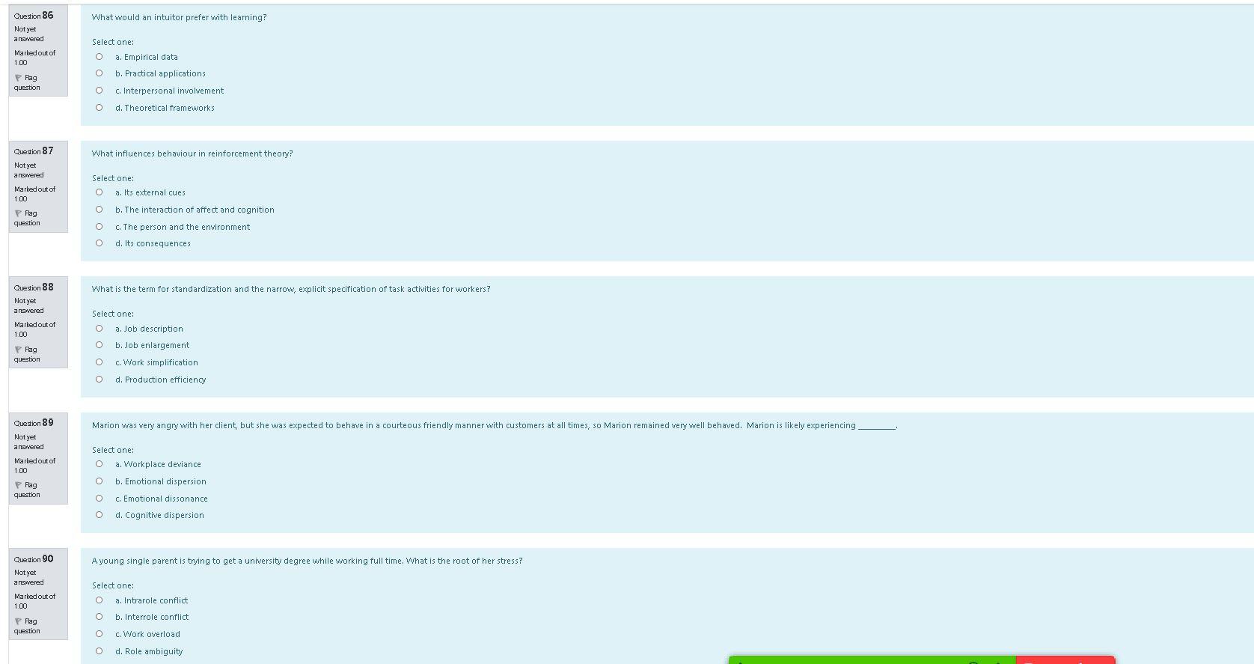Screen dimensions: 1254x664
Task: Select d. Its consequences
Action: tap(99, 243)
